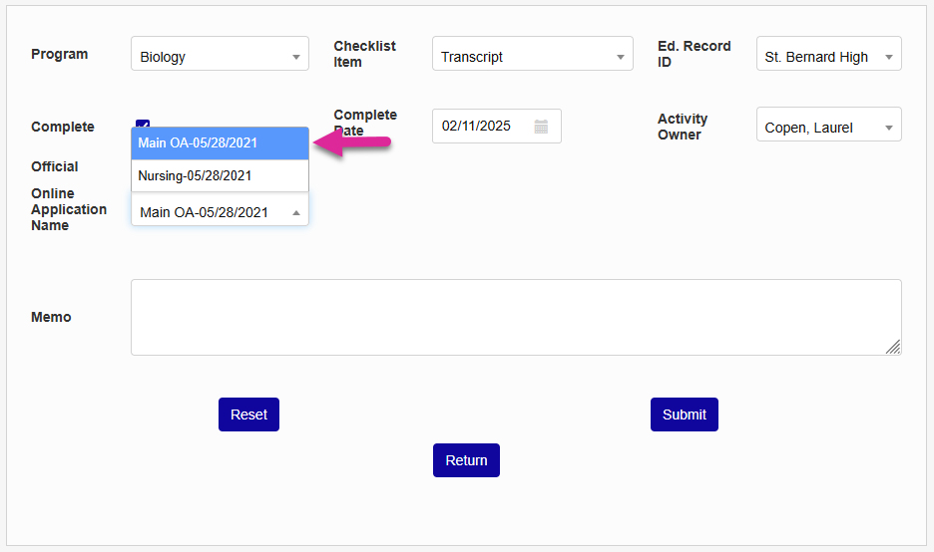This screenshot has width=934, height=552.
Task: Expand the Program dropdown showing Biology
Action: [220, 55]
